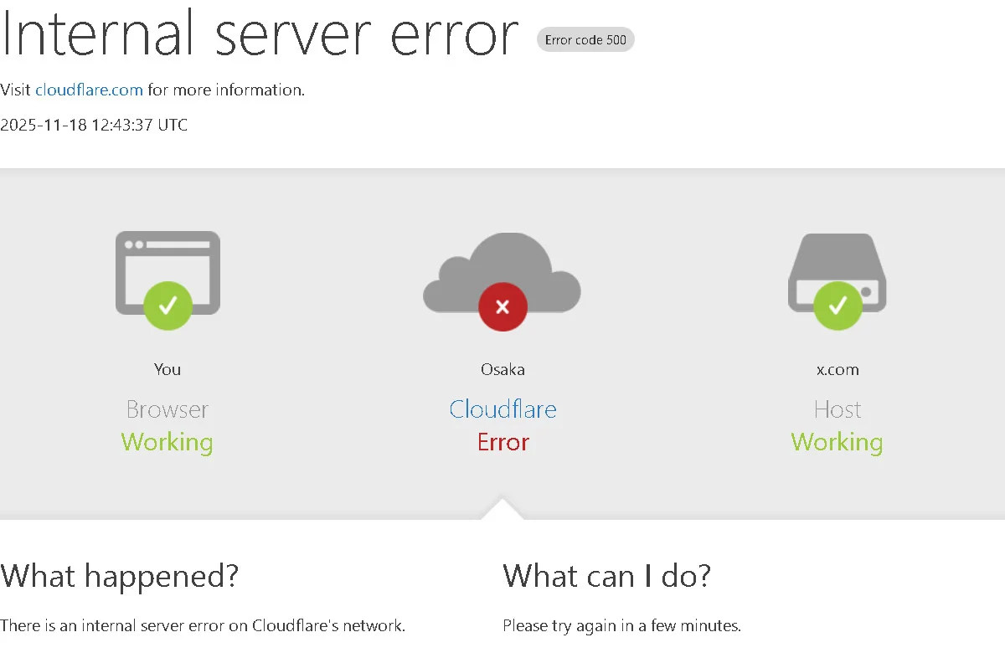Click the white triangle pointer below the Cloudflare column
Screen dimensions: 1005x663
502,510
